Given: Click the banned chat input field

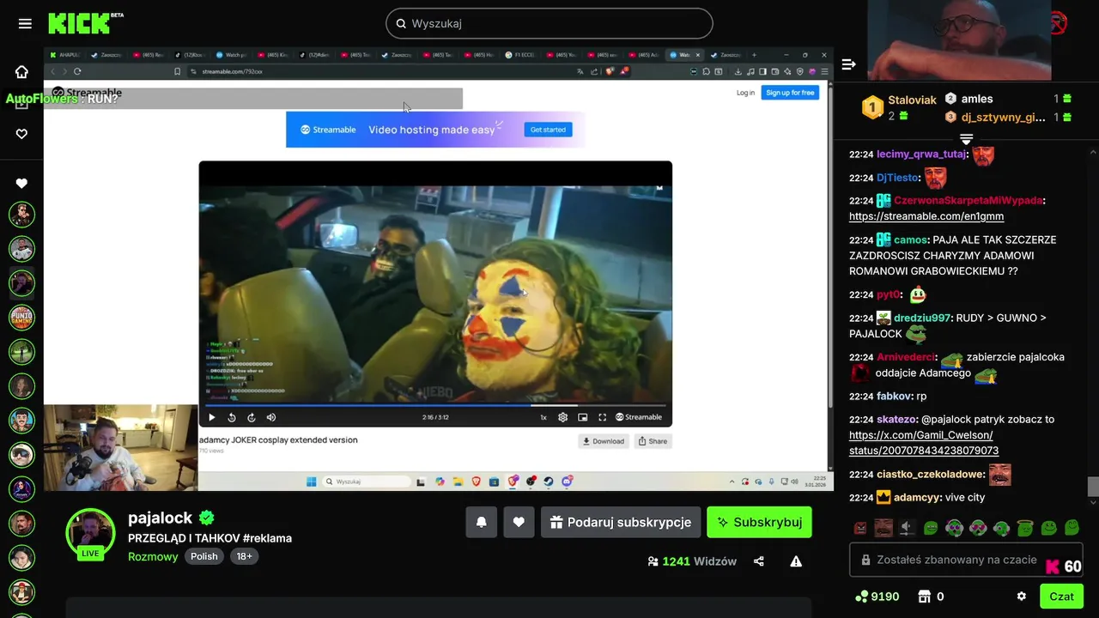Looking at the screenshot, I should (x=966, y=560).
